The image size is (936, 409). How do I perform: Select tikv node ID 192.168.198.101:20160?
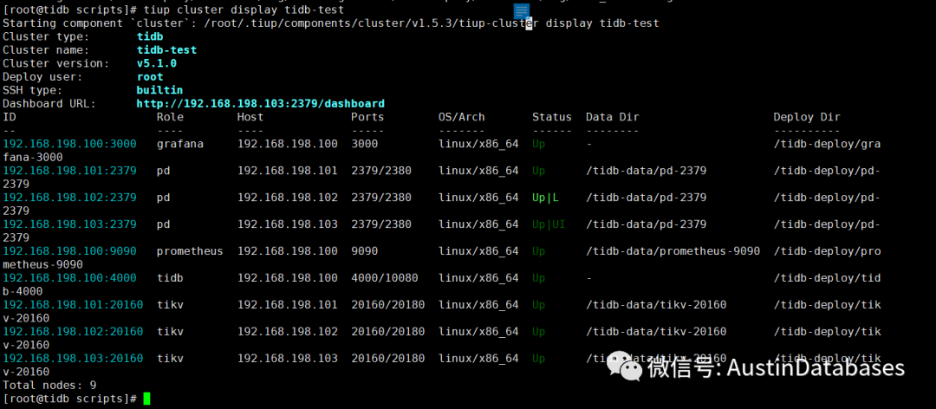click(x=73, y=305)
